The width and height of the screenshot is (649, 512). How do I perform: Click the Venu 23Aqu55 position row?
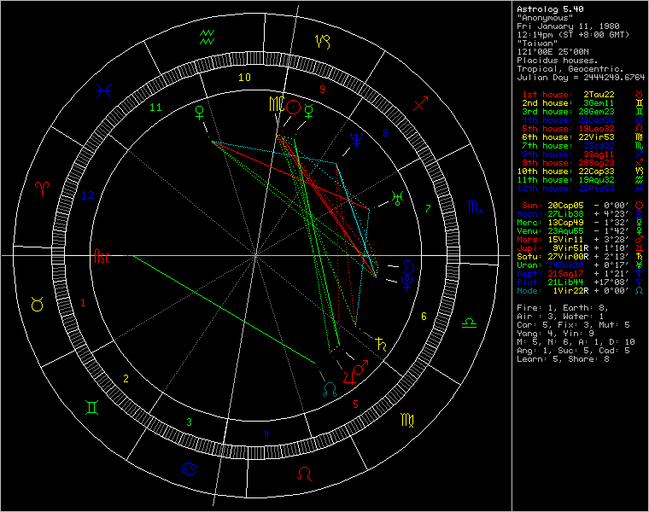(x=581, y=231)
